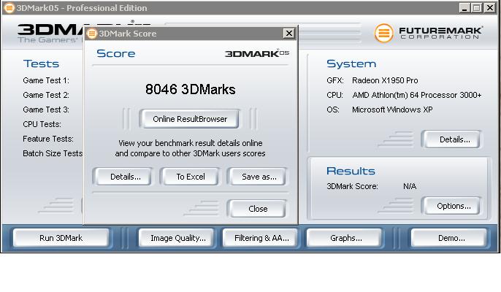501x292 pixels.
Task: Click Feature Tests: label
Action: [x=48, y=139]
